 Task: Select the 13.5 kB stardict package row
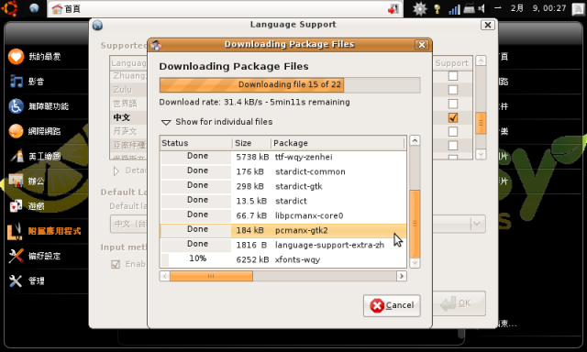coord(283,201)
